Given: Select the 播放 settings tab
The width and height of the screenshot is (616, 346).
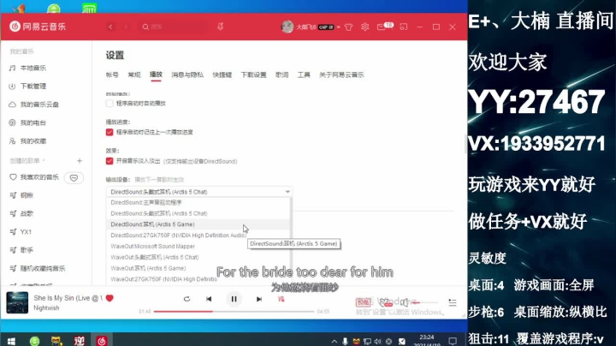Looking at the screenshot, I should coord(156,75).
